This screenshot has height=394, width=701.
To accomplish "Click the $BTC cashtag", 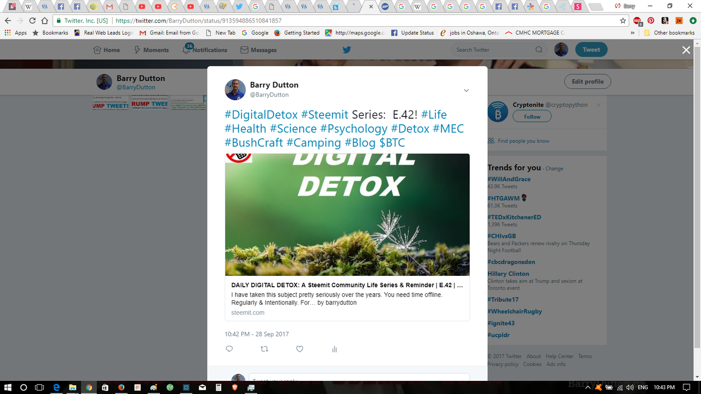I will [392, 143].
